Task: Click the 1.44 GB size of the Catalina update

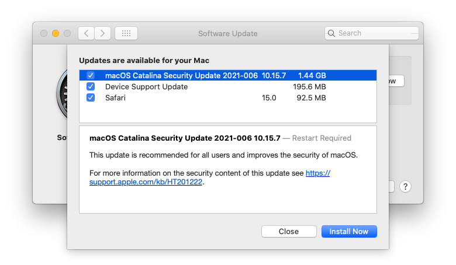Action: [312, 75]
